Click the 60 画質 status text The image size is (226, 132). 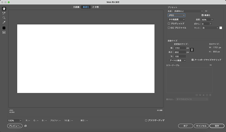pyautogui.click(x=160, y=110)
